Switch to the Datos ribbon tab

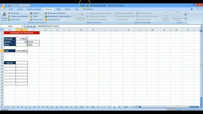point(59,9)
